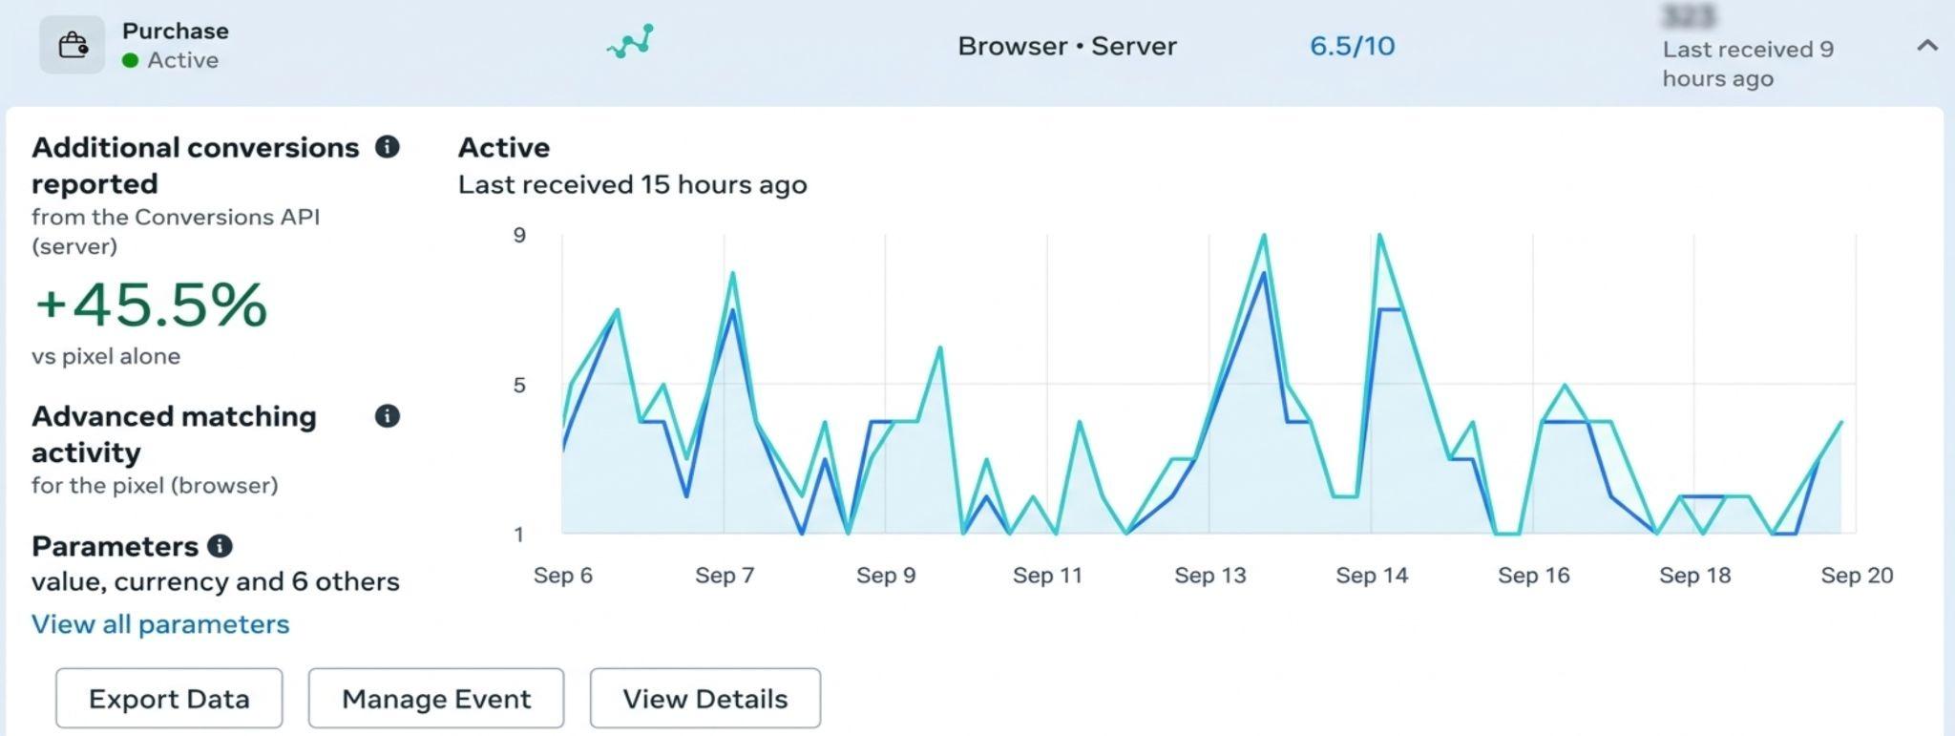Screen dimensions: 1955x736
Task: Click the View Details button
Action: pos(705,699)
